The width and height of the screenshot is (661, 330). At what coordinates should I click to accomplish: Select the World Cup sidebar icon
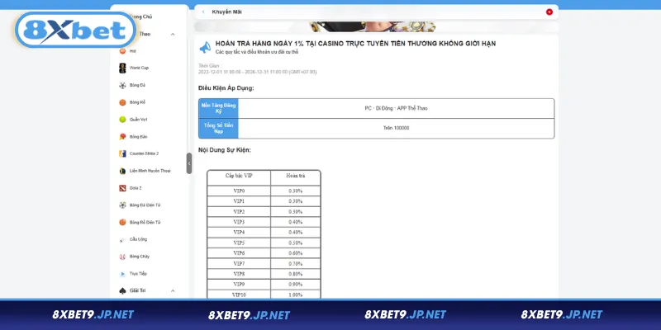(122, 68)
